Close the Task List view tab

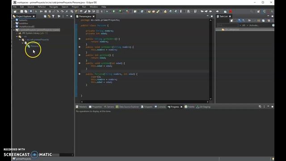tap(230, 17)
